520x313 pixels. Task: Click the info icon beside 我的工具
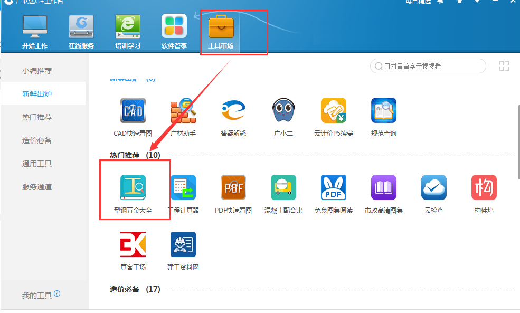tap(57, 293)
